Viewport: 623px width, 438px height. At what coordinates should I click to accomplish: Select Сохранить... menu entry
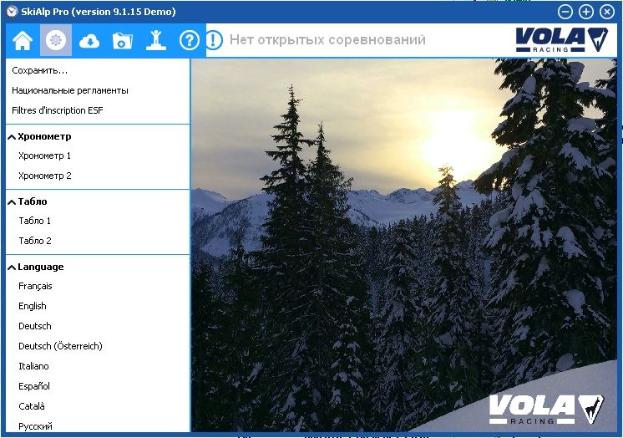click(x=40, y=71)
